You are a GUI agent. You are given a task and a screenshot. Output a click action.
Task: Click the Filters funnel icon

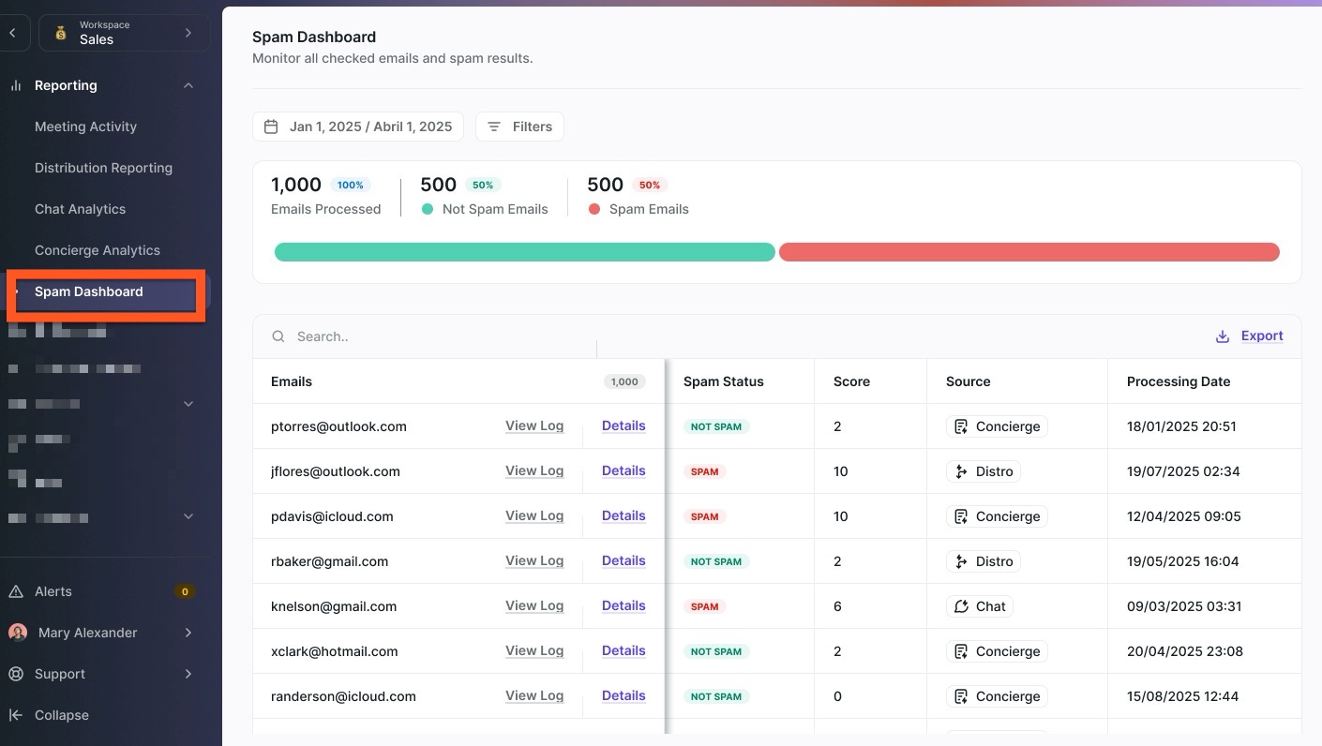(493, 127)
